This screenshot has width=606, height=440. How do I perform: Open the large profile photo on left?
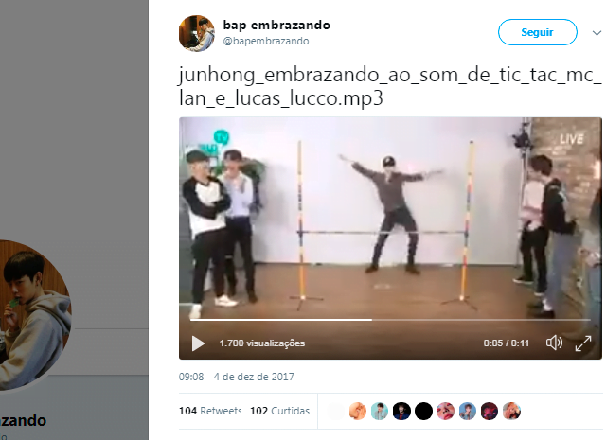33,315
